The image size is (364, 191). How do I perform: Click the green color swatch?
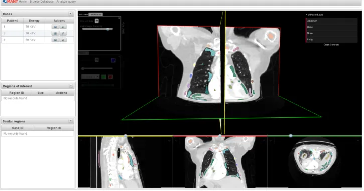104,77
